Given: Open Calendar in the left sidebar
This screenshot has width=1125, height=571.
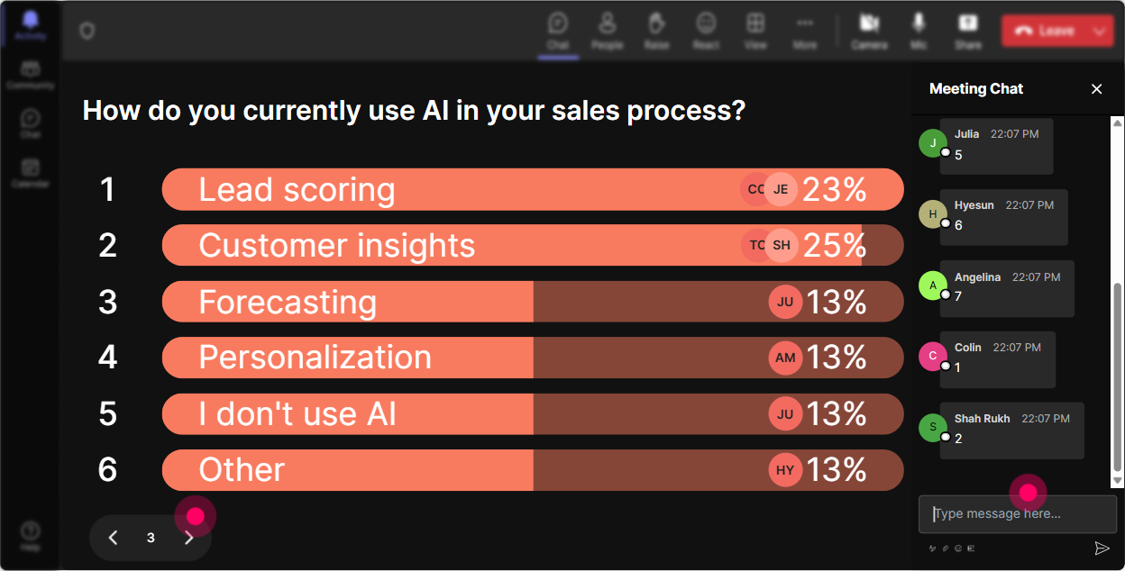Looking at the screenshot, I should coord(31,171).
